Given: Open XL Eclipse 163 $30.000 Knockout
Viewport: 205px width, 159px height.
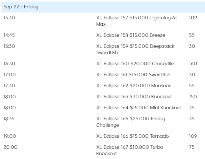Looking at the screenshot, I should coord(134,97).
